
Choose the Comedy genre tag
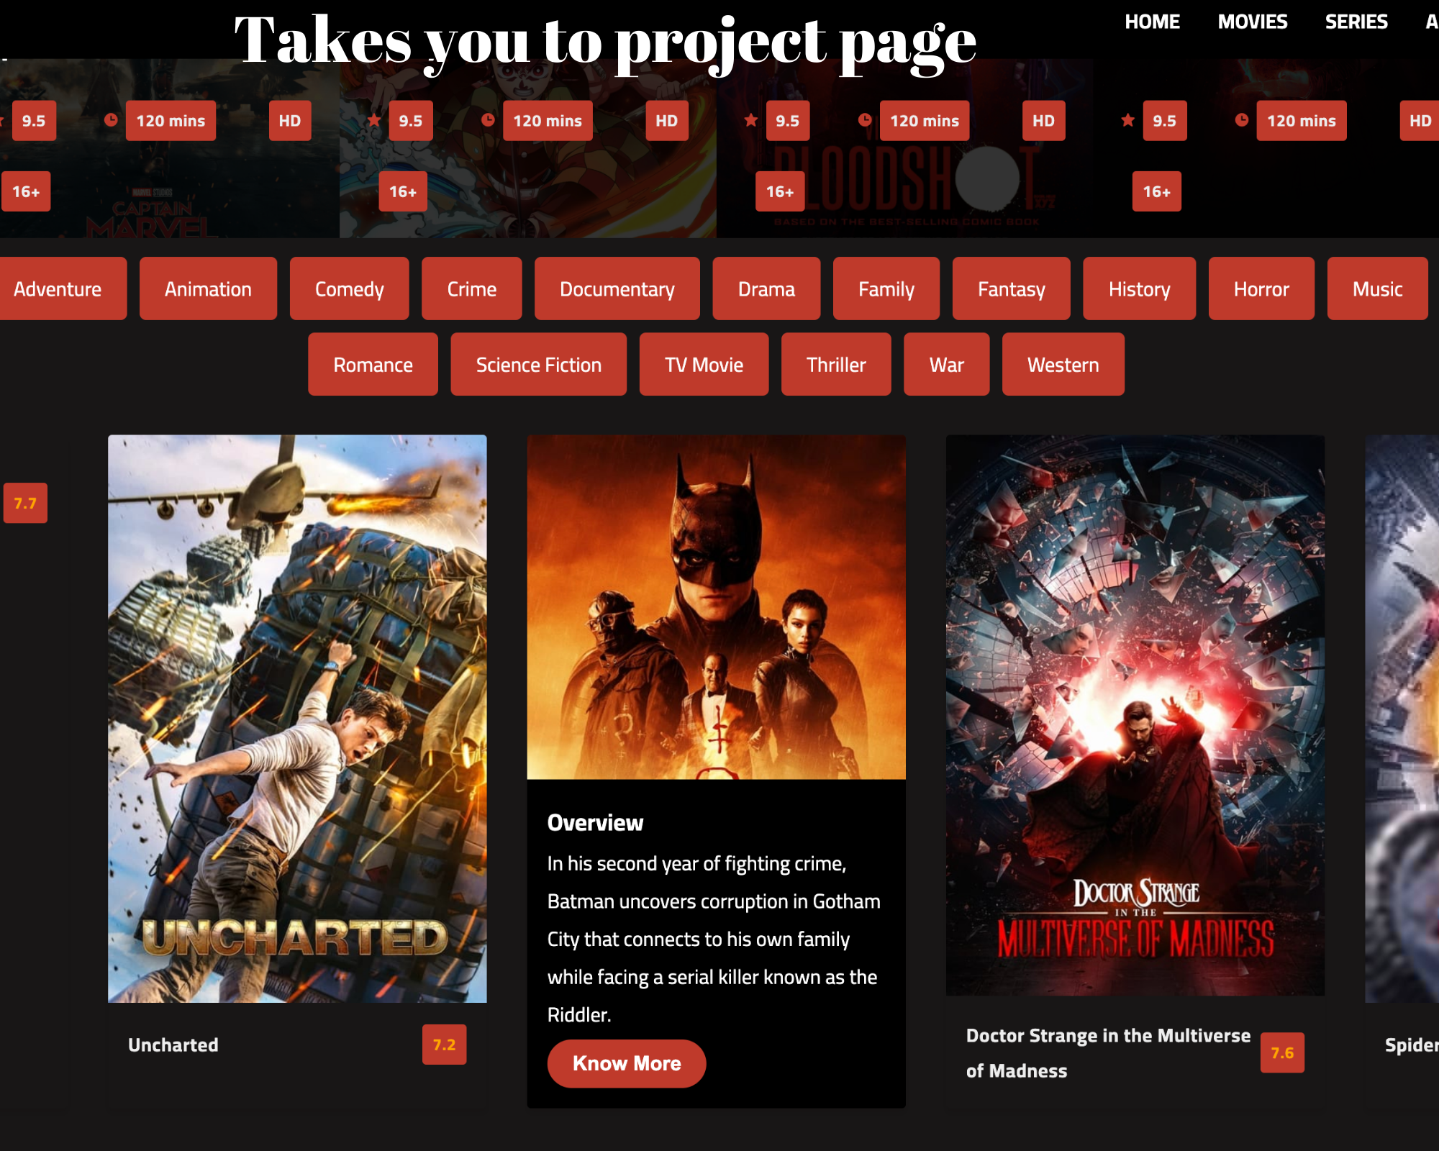pos(349,288)
